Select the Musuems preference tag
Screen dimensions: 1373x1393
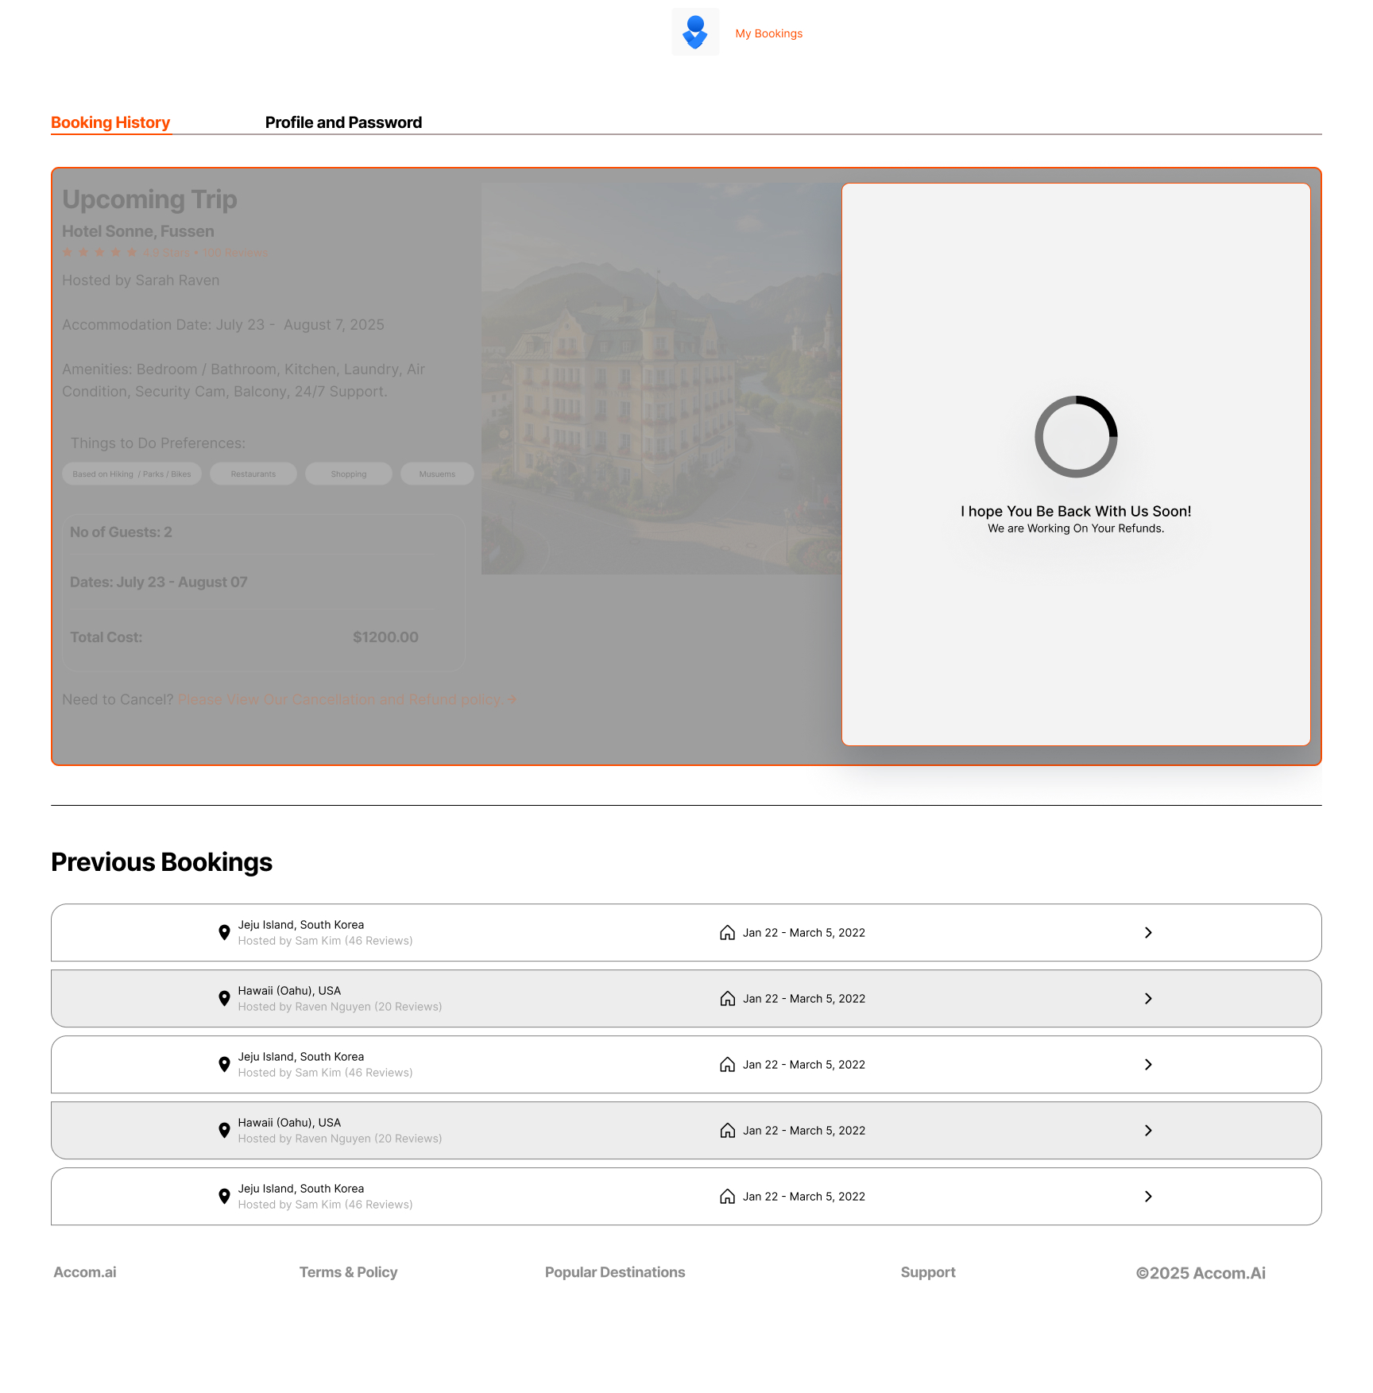(437, 474)
